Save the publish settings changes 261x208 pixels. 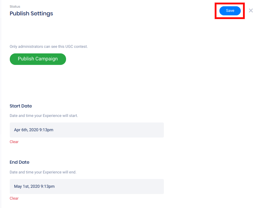[x=230, y=11]
